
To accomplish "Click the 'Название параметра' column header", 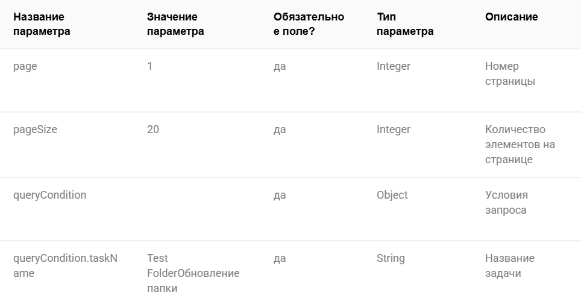I will (42, 24).
